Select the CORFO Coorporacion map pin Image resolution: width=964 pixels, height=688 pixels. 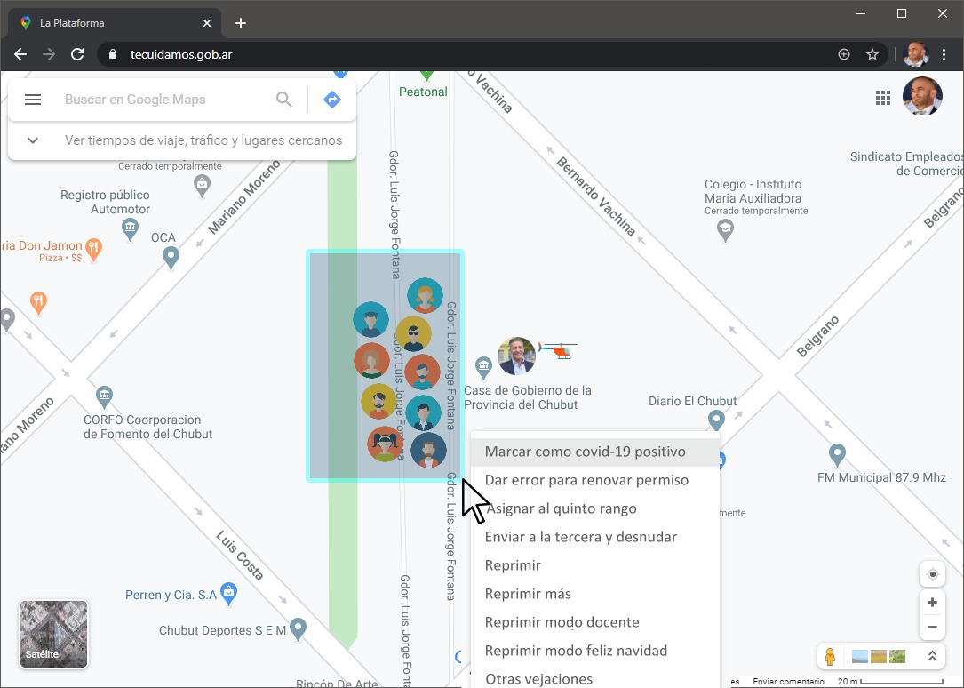click(x=104, y=397)
